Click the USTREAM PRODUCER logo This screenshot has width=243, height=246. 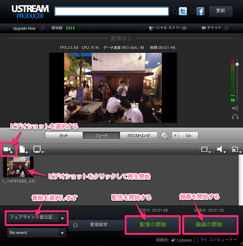[30, 12]
